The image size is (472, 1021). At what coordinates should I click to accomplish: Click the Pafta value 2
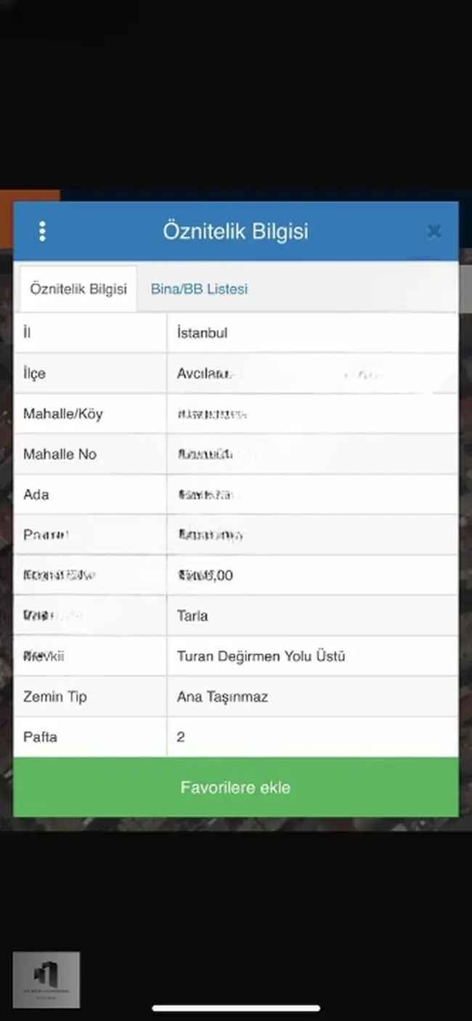coord(181,737)
